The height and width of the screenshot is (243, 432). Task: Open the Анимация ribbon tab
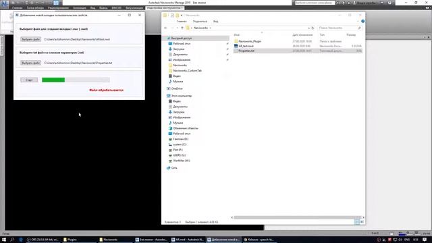coord(80,8)
